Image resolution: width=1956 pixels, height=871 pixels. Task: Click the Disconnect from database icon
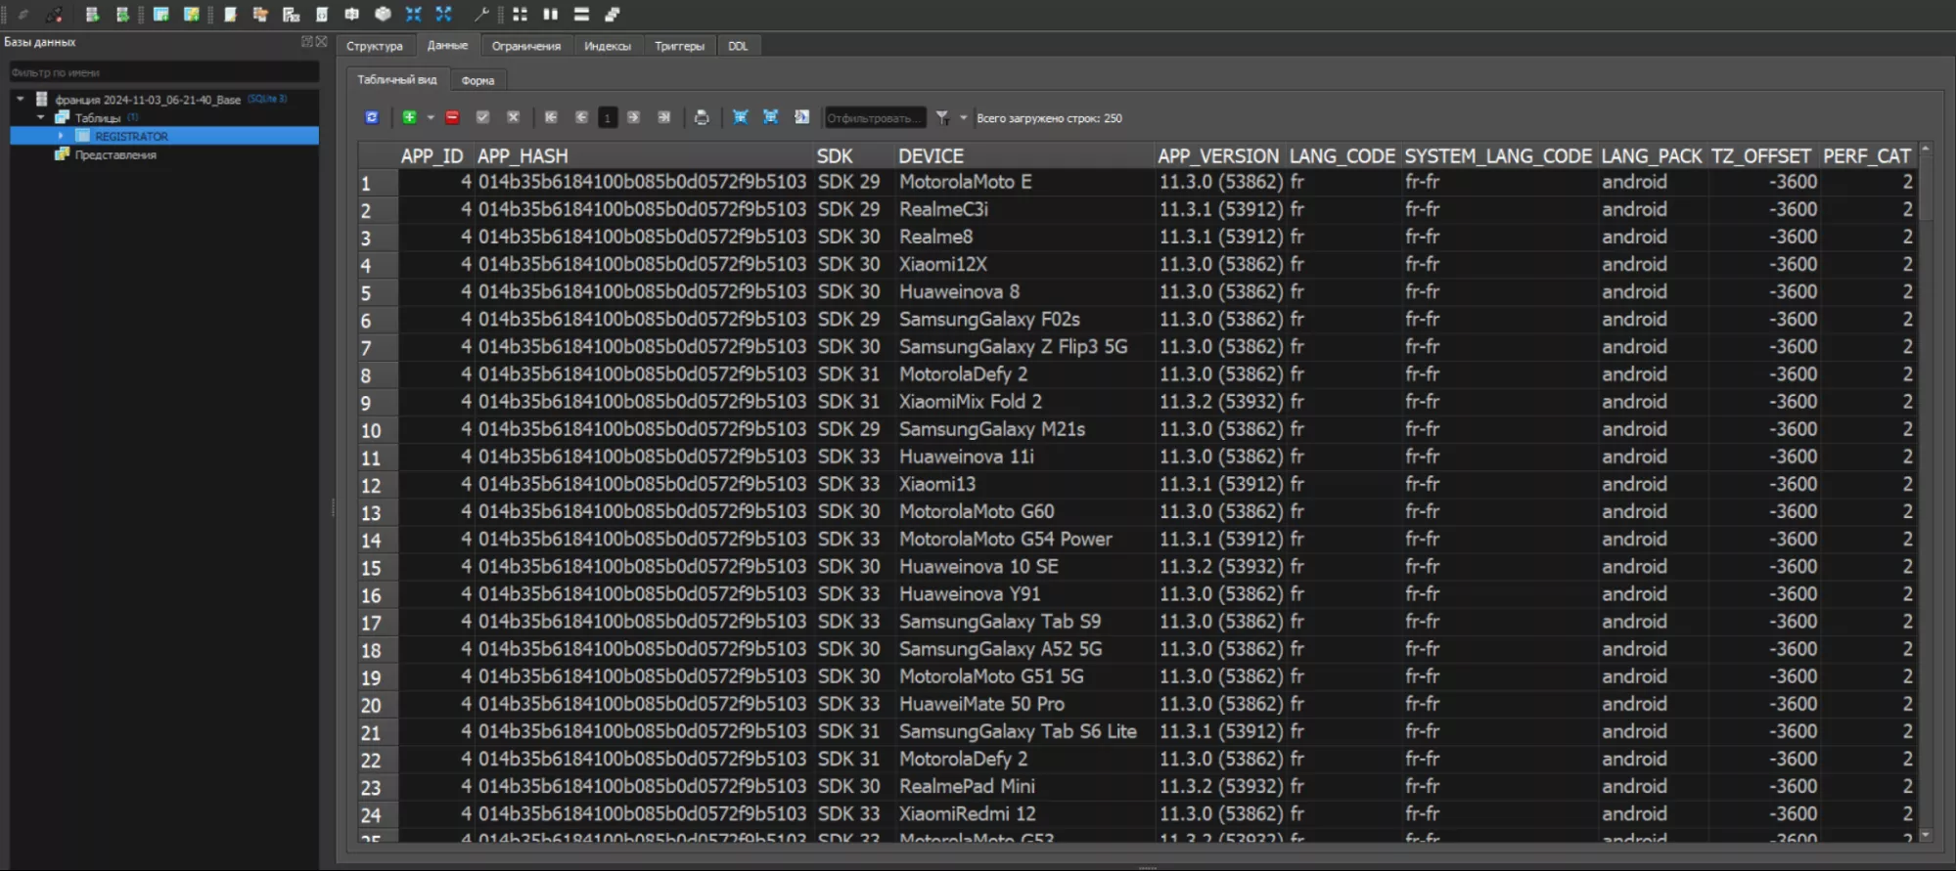[55, 15]
